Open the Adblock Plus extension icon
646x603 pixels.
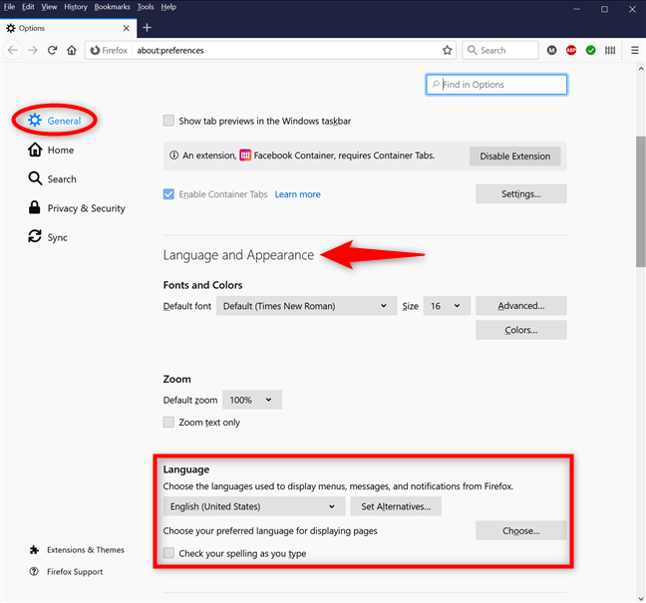pyautogui.click(x=571, y=50)
